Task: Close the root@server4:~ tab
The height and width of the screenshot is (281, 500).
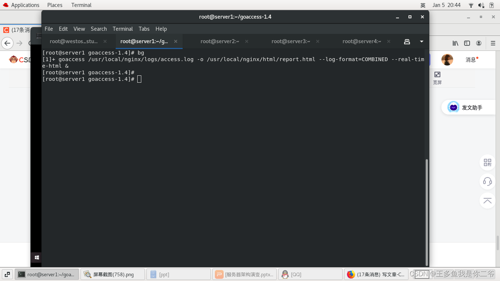Action: (x=389, y=41)
